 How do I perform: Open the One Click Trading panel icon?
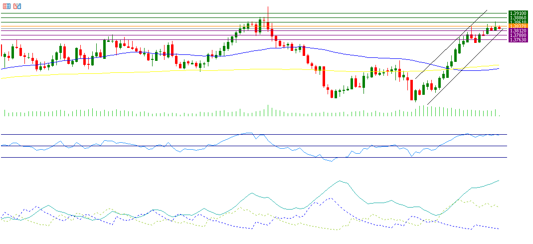coord(17,6)
